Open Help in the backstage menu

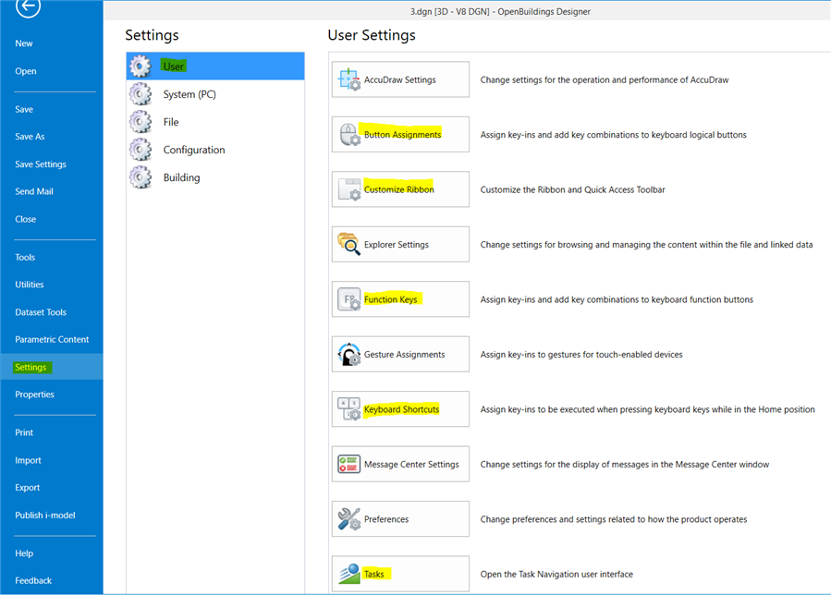[x=24, y=553]
